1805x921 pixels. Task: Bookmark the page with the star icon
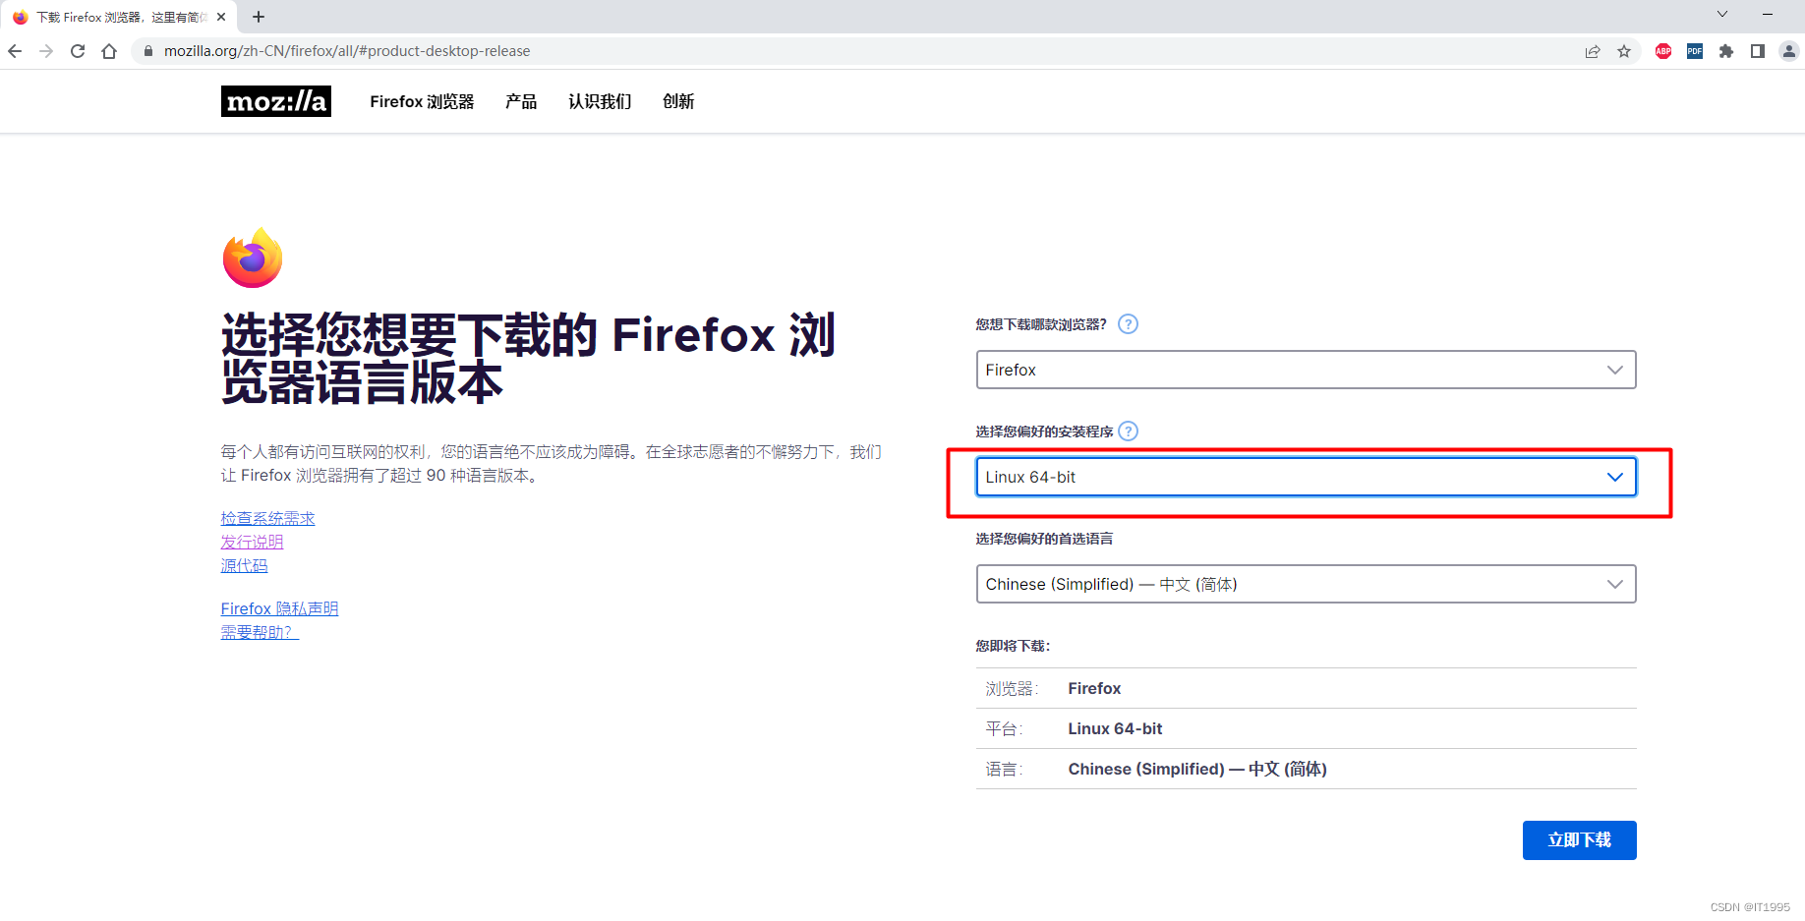[1624, 51]
